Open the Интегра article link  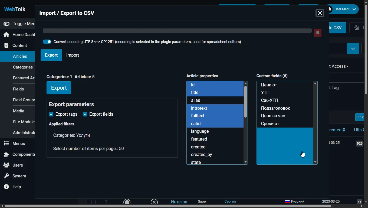[x=179, y=202]
